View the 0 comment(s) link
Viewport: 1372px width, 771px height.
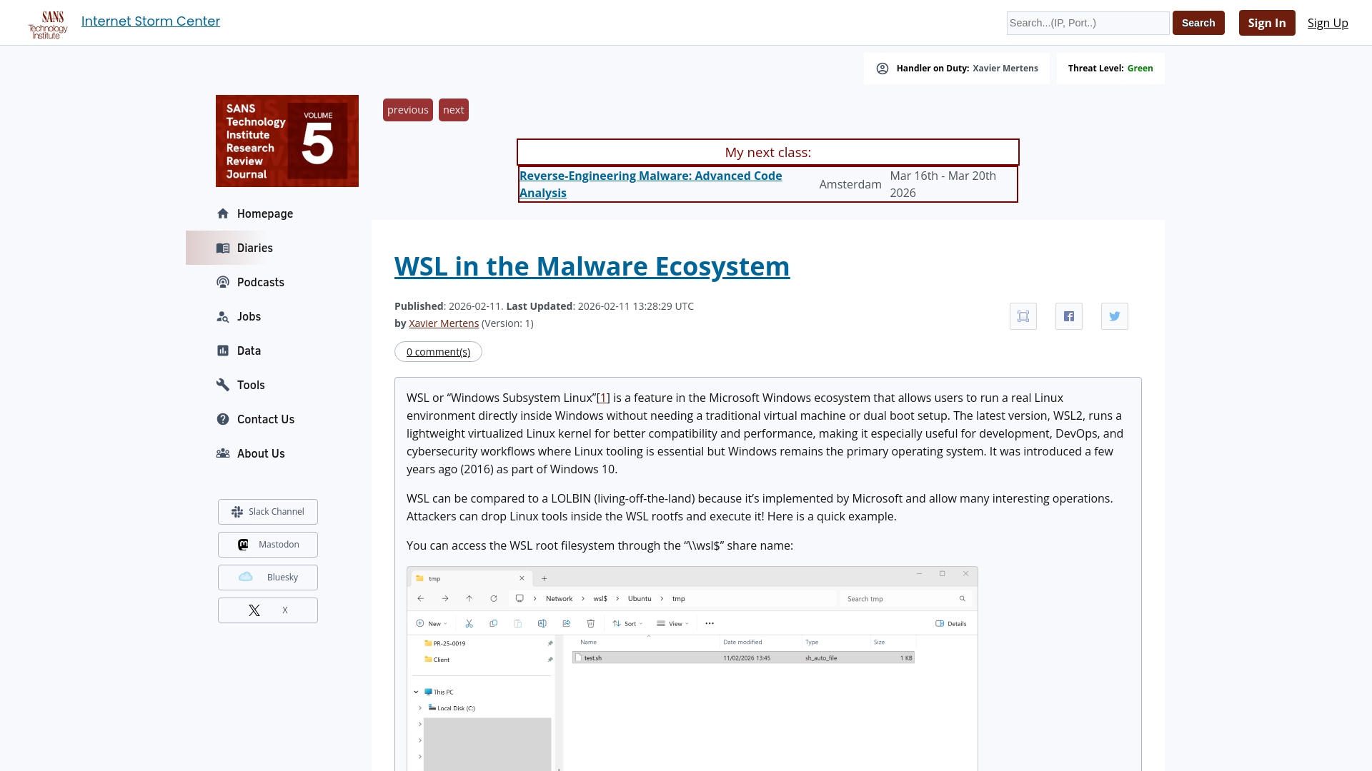438,351
